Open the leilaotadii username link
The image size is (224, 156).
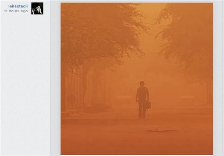[x=18, y=6]
